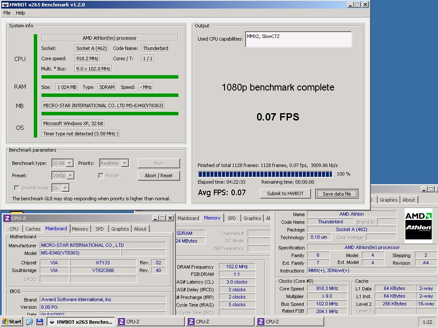Toggle the Overkill mode checkbox
This screenshot has width=438, height=328.
(x=17, y=188)
